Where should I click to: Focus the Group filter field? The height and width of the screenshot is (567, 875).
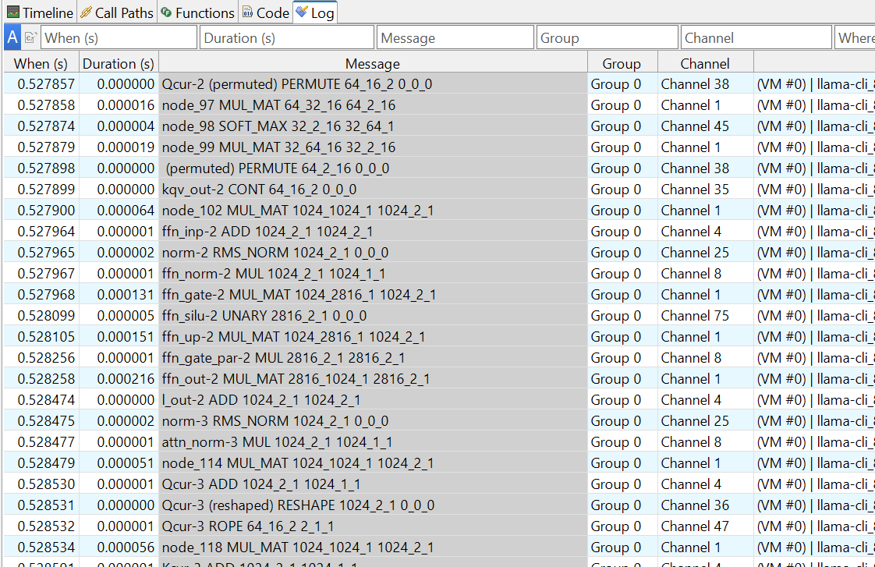pos(607,37)
